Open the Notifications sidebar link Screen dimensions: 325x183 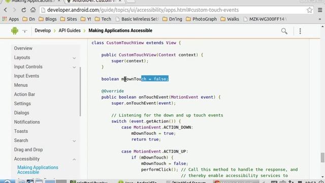coord(27,122)
